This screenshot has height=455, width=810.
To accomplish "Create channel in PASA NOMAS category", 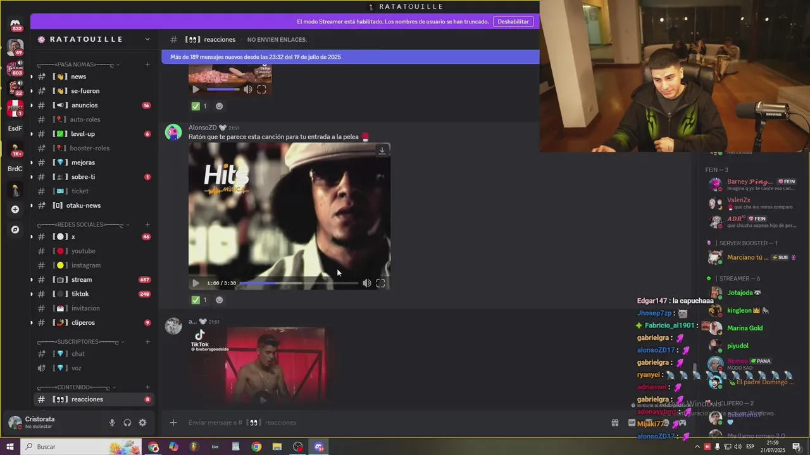I will (147, 64).
